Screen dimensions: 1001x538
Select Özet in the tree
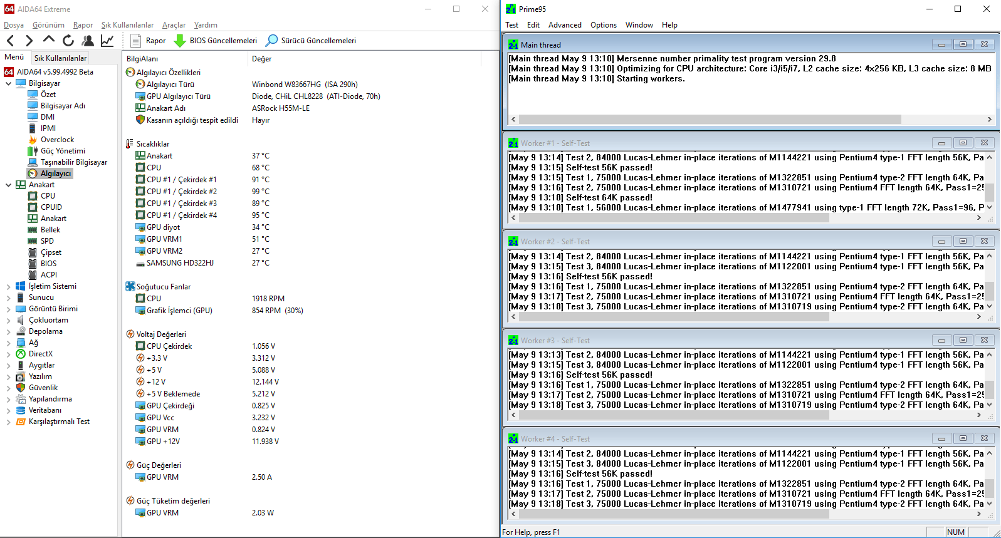point(48,95)
